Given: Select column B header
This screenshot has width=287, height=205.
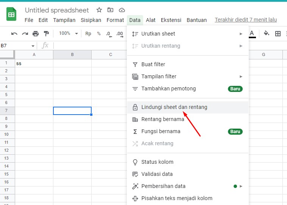Looking at the screenshot, I should point(72,54).
